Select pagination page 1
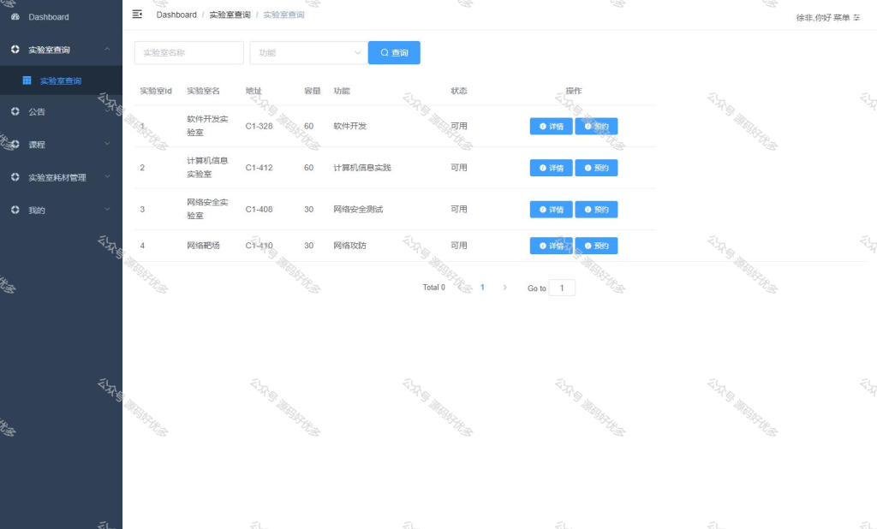The width and height of the screenshot is (877, 529). [x=482, y=288]
